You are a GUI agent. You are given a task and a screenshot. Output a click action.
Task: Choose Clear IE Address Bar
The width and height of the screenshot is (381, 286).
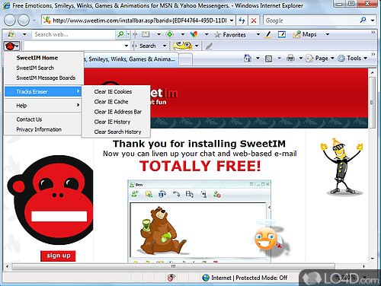point(116,112)
